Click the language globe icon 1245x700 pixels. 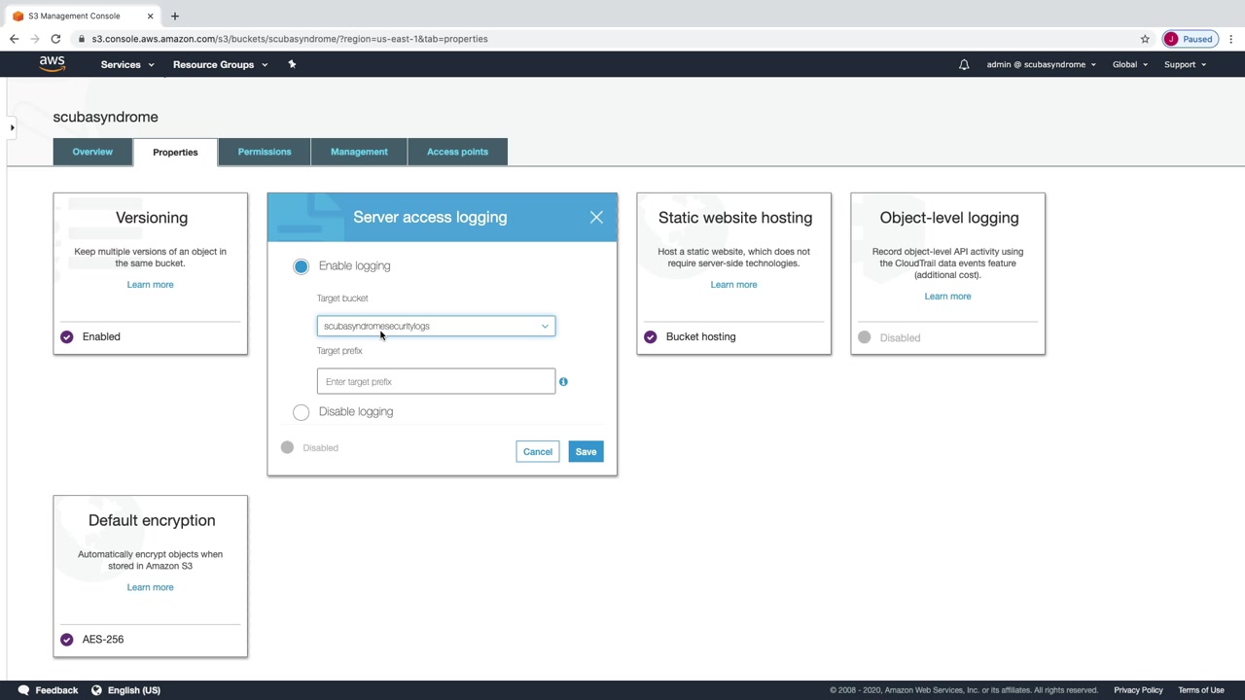click(96, 690)
